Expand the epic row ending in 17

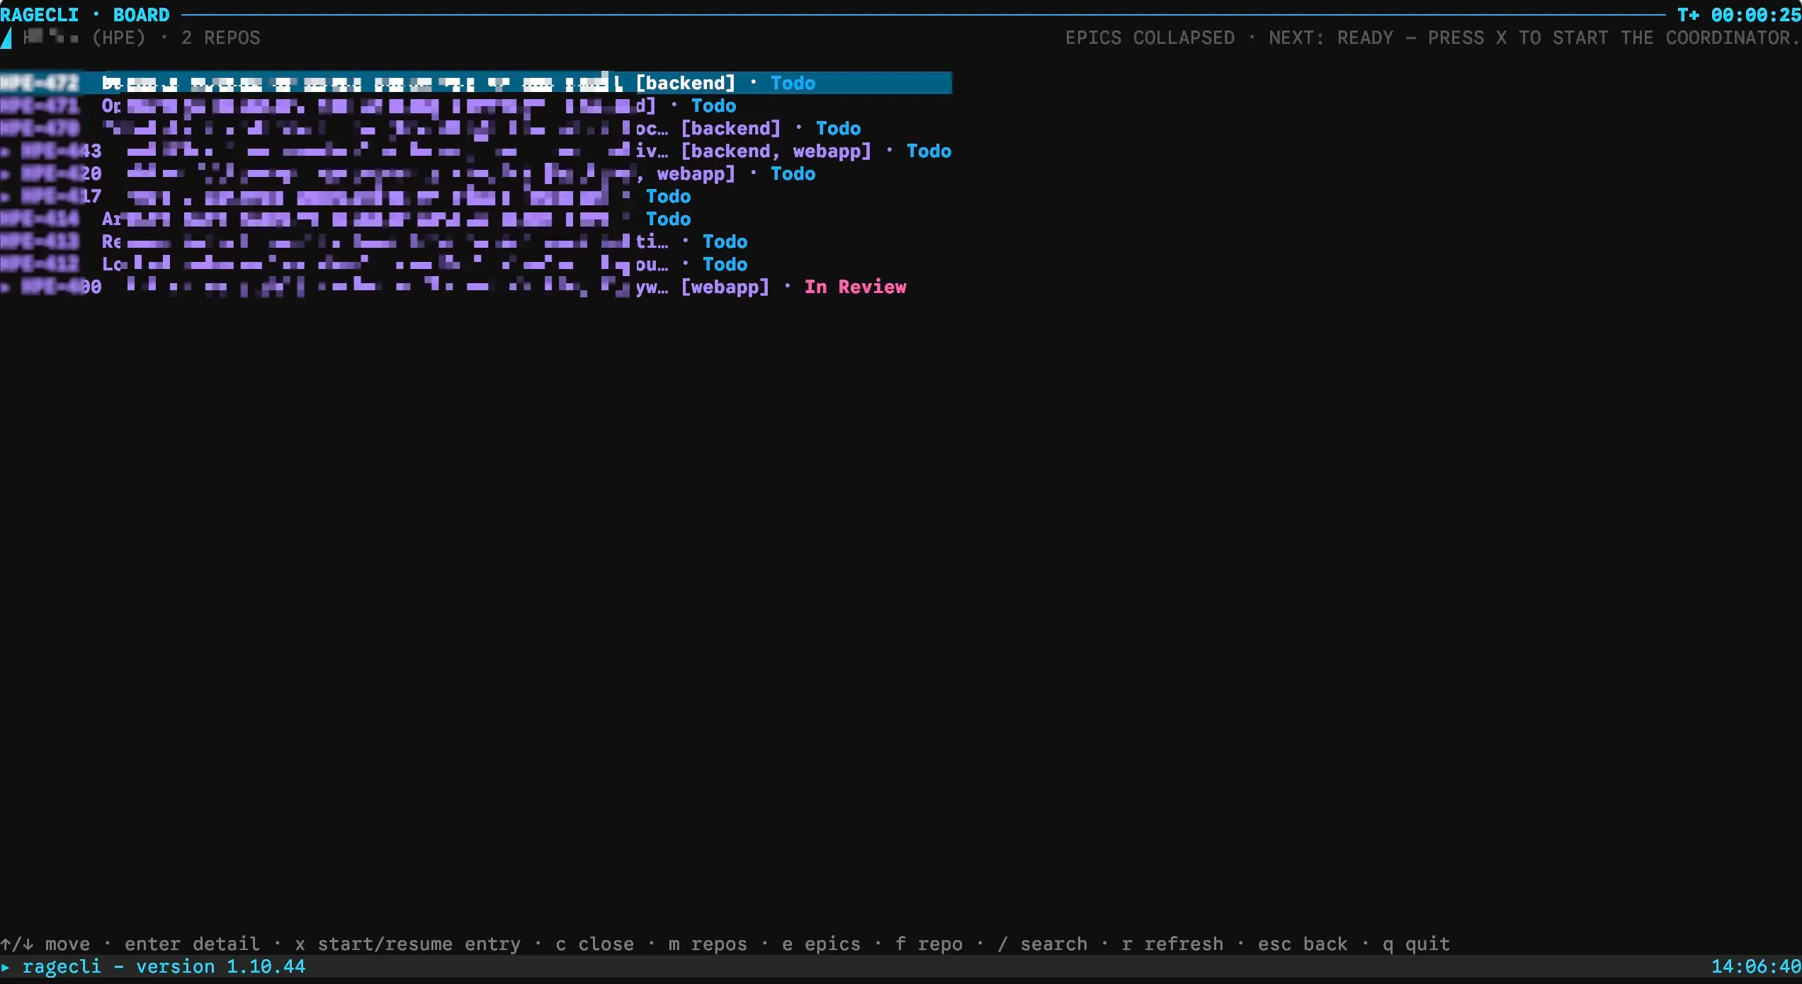point(6,197)
